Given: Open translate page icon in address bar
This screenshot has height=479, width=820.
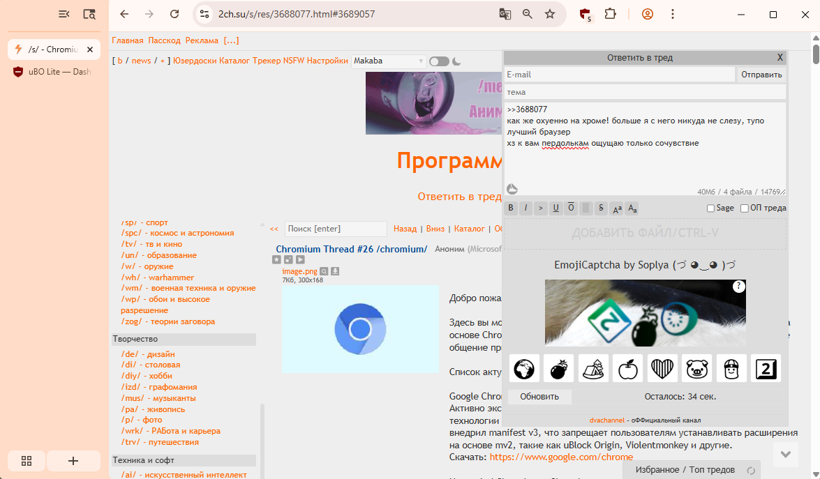Looking at the screenshot, I should [505, 14].
